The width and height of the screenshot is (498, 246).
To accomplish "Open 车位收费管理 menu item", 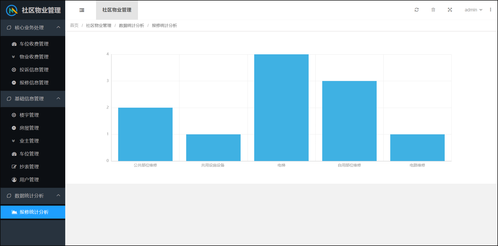I will (33, 44).
